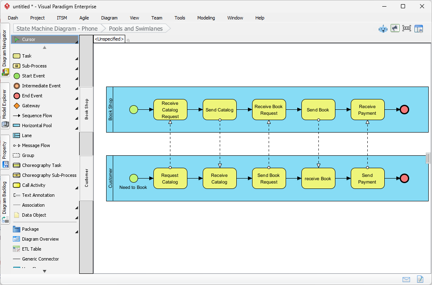This screenshot has width=432, height=285.
Task: Click the Pools and Swimlanes breadcrumb
Action: point(136,28)
